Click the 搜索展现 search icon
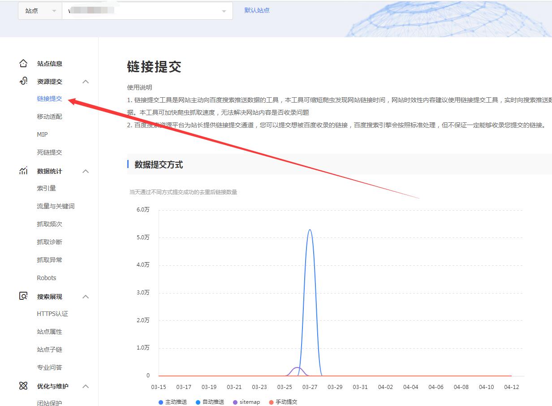This screenshot has height=406, width=552. pyautogui.click(x=23, y=296)
